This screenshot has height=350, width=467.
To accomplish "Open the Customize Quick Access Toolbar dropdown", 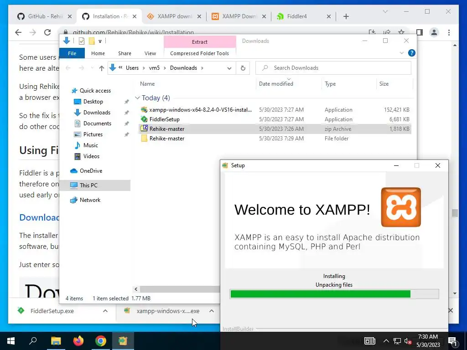I will click(x=100, y=41).
